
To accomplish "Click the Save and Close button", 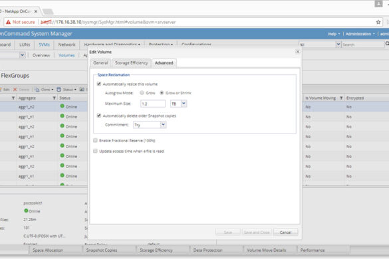I will [257, 232].
